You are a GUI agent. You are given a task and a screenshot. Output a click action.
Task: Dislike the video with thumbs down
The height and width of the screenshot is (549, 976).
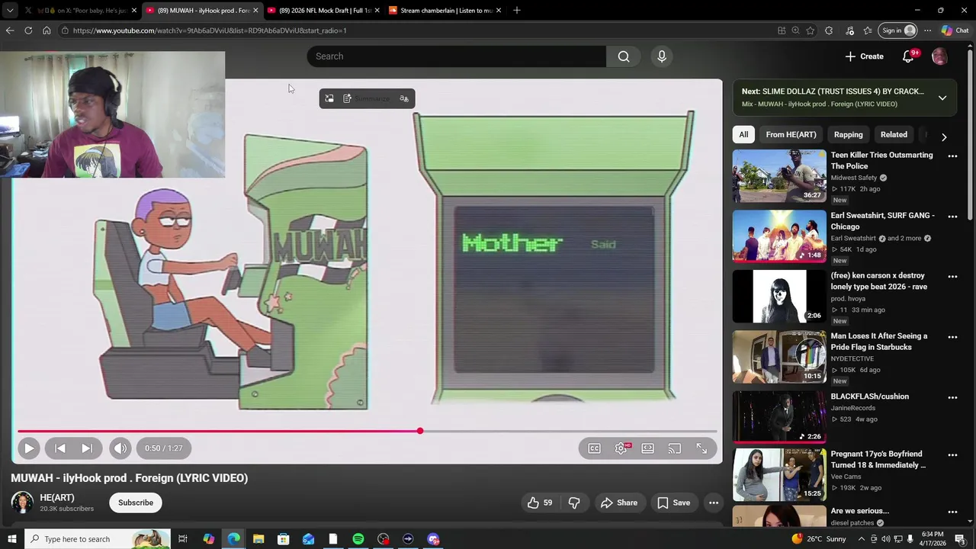point(574,502)
